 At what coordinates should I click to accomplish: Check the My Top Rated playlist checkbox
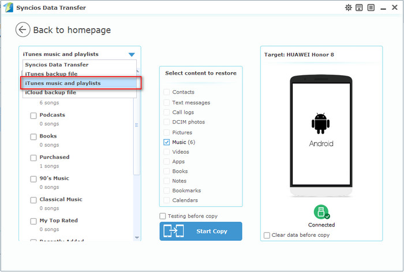33,221
